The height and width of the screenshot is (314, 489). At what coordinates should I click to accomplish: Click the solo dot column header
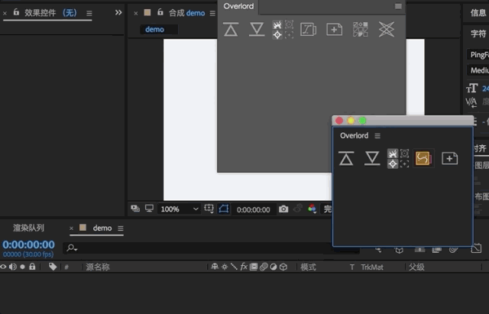[22, 267]
